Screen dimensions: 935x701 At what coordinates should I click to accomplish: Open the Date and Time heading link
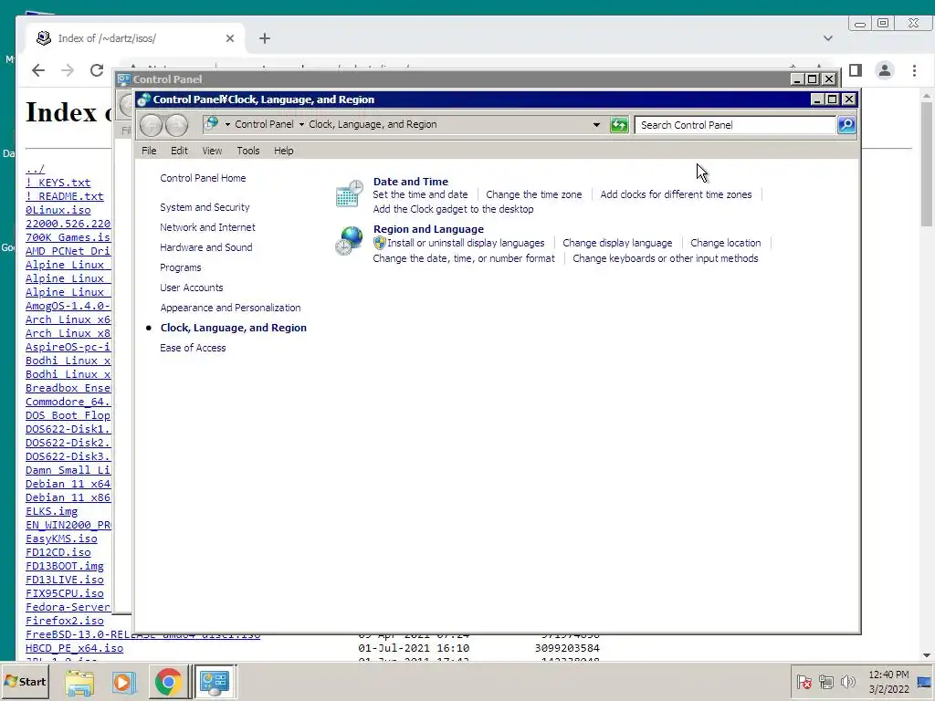click(410, 182)
